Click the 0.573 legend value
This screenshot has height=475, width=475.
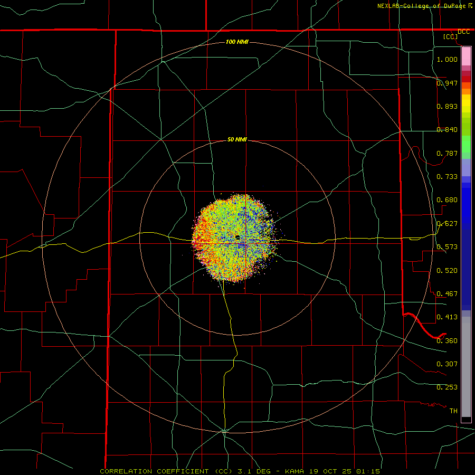coord(447,247)
